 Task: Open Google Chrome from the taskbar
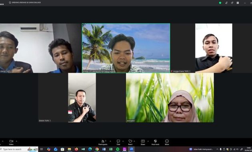point(97,149)
